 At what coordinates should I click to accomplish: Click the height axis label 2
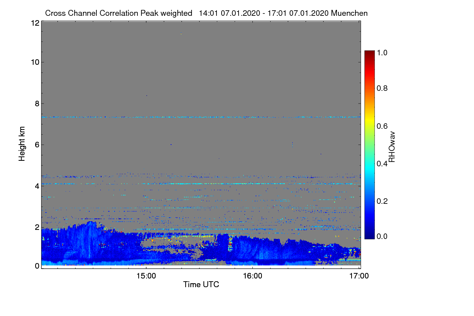tap(37, 227)
